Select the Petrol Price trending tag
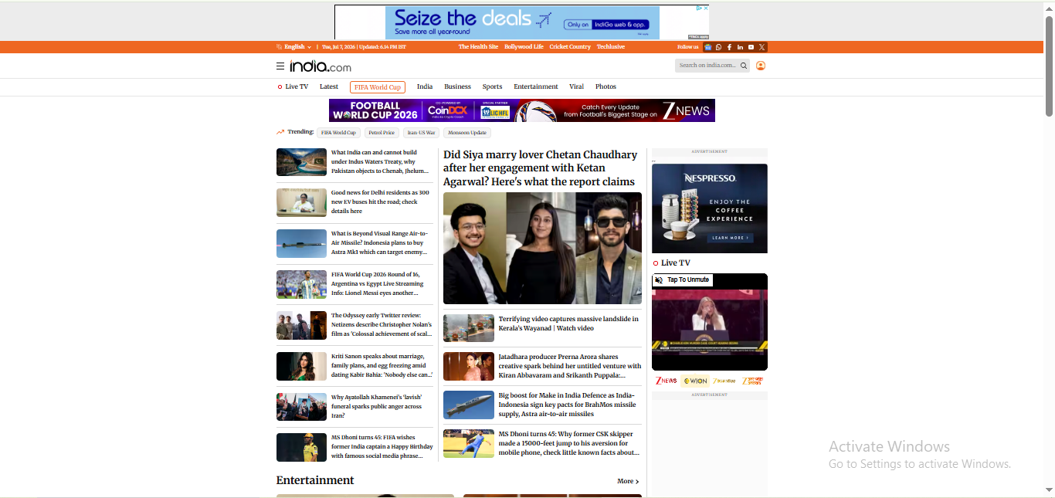Viewport: 1055px width, 498px height. pyautogui.click(x=382, y=133)
